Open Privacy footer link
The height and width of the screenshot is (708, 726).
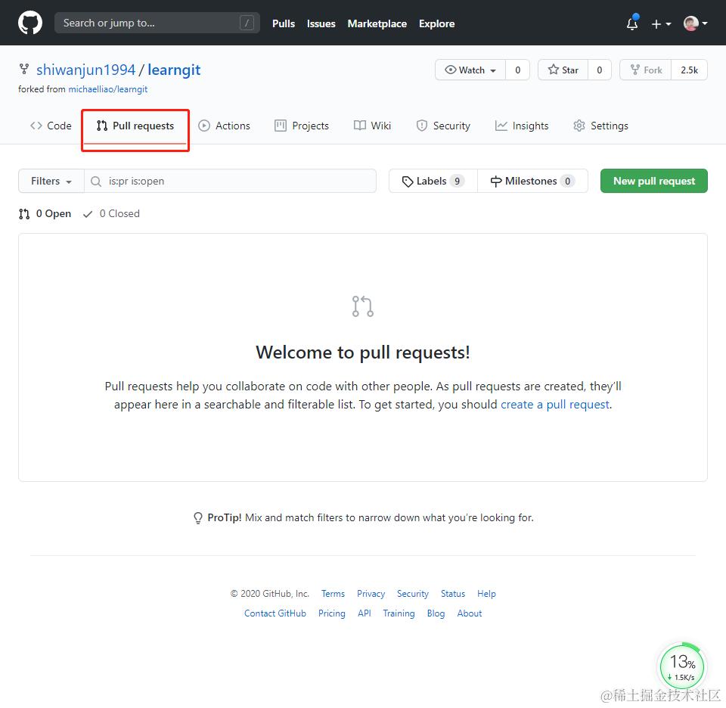[371, 594]
